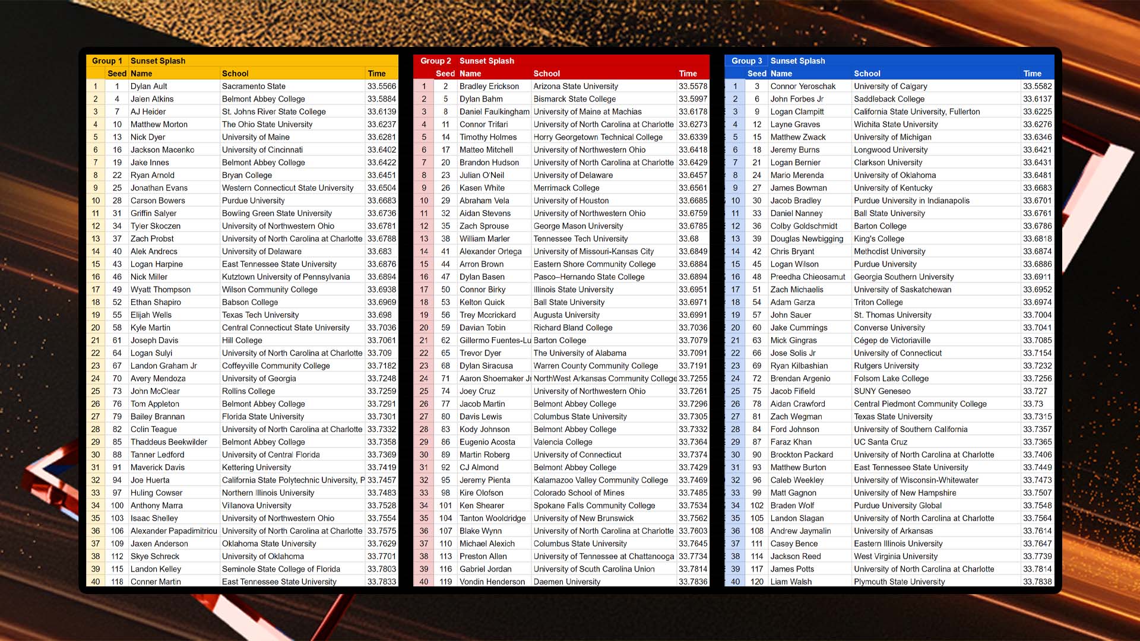This screenshot has width=1140, height=641.
Task: Click Plymouth State University cell
Action: click(899, 582)
